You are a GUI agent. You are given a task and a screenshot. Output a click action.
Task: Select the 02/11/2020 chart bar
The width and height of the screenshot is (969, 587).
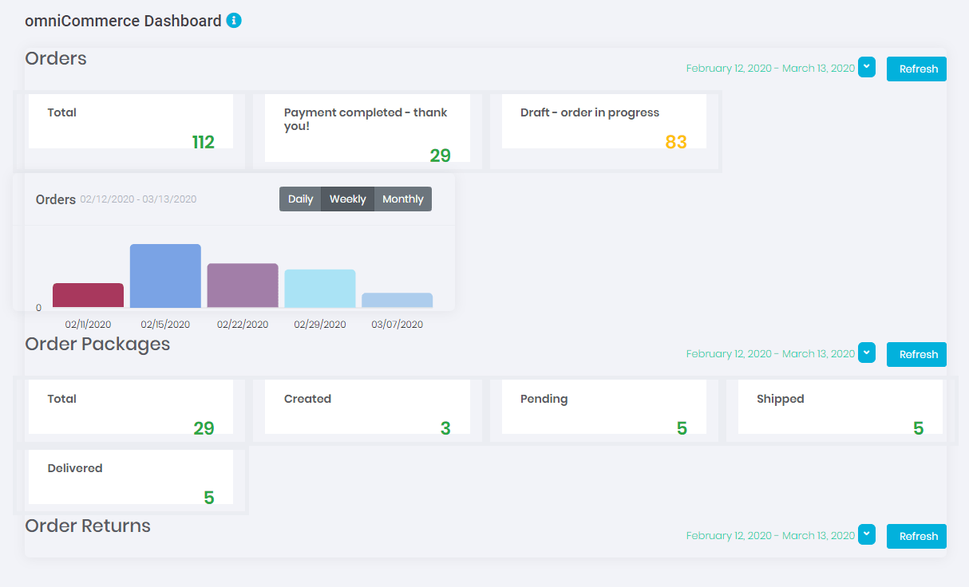[x=88, y=295]
